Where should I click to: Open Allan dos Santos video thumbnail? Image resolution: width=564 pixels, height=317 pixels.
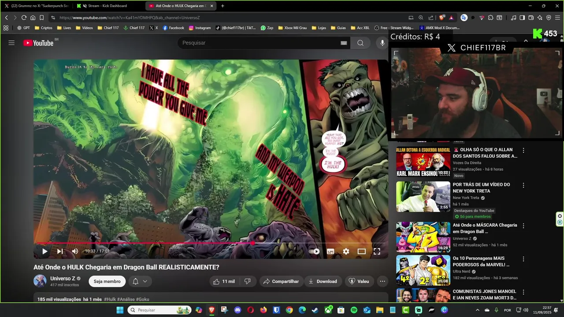(x=423, y=161)
